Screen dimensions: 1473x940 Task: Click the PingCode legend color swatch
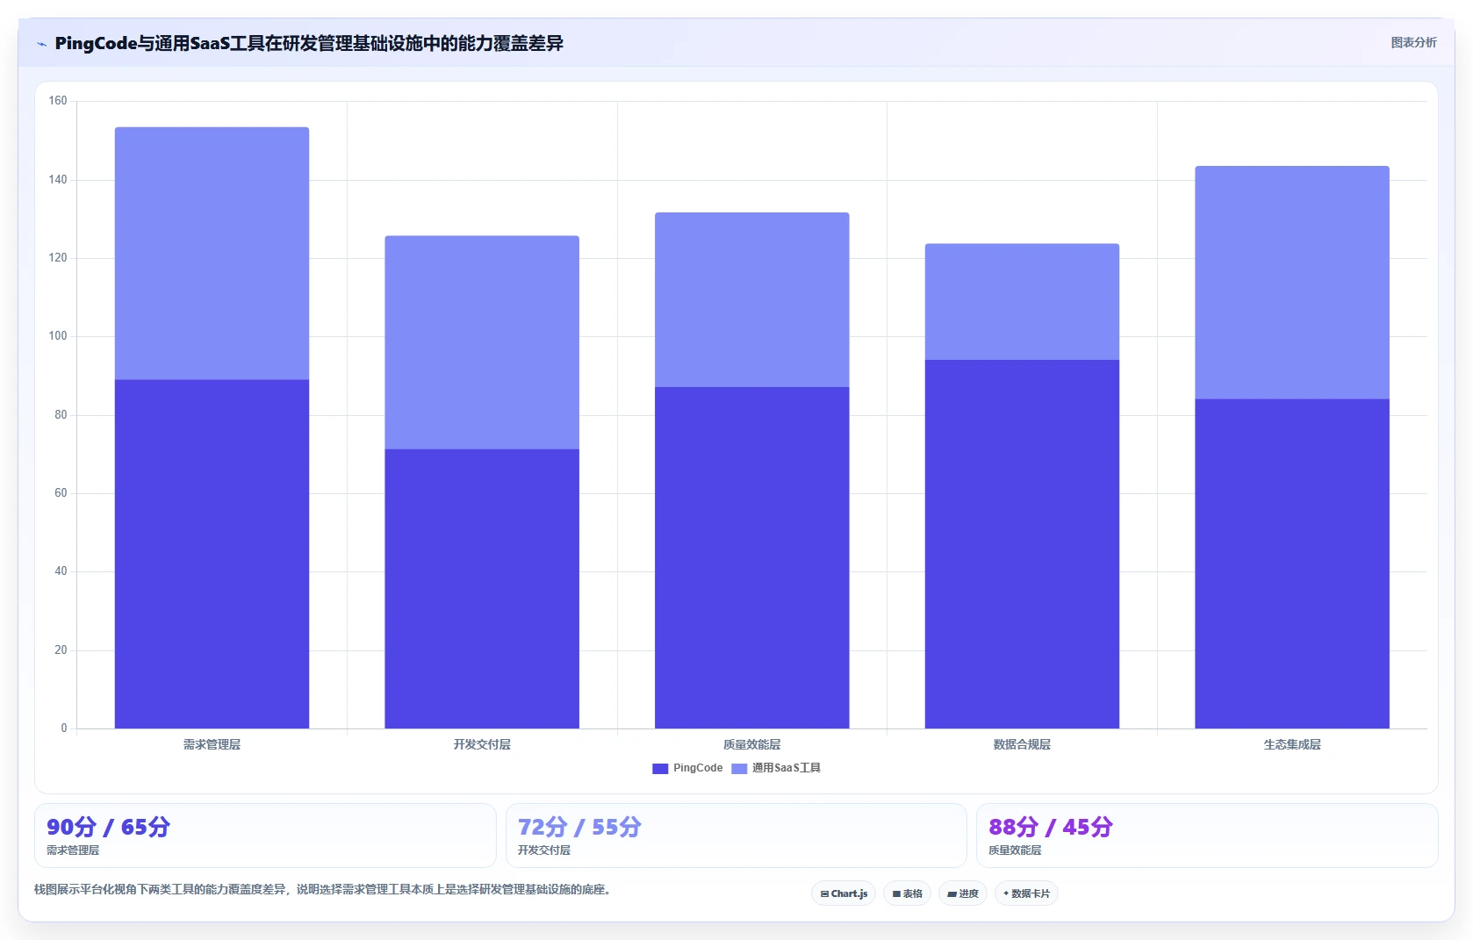click(660, 768)
